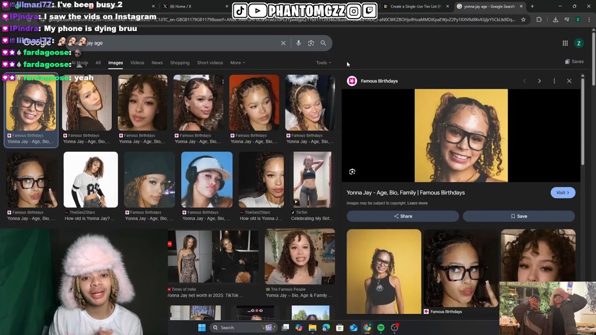Switch to the Short videos tab
596x335 pixels.
[210, 63]
